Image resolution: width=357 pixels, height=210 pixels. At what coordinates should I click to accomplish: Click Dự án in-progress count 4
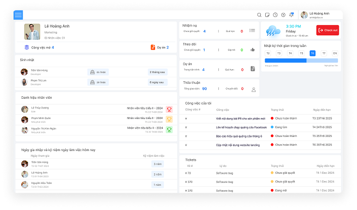click(x=203, y=70)
